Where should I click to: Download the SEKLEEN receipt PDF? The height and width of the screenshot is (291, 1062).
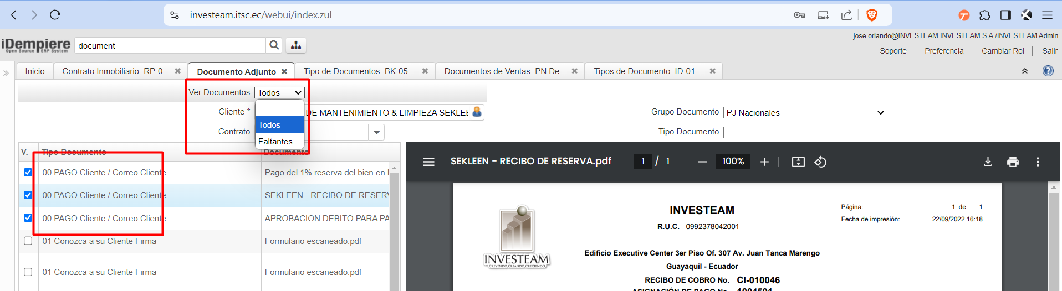(x=988, y=162)
